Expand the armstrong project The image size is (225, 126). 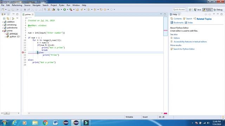(x=2, y=25)
